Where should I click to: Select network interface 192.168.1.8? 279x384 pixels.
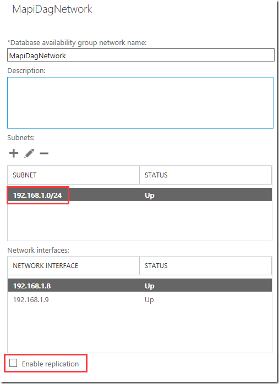tap(140, 285)
